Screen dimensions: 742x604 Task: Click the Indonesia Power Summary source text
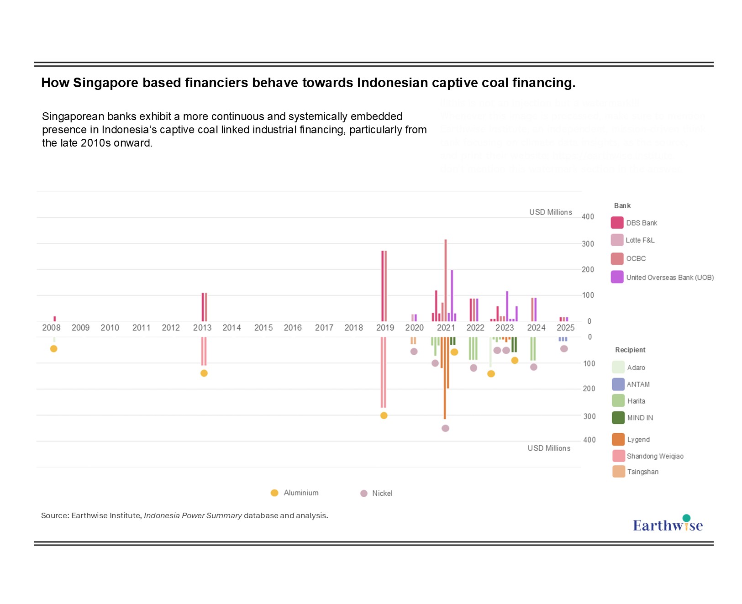(193, 515)
